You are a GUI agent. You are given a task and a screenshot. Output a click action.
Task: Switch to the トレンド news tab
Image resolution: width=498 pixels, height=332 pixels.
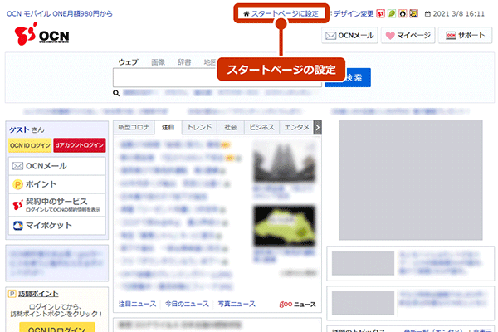199,127
